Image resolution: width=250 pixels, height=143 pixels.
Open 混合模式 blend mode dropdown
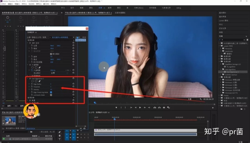tap(59, 73)
